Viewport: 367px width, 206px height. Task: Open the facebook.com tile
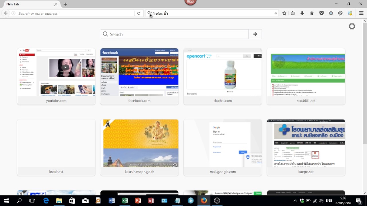point(139,76)
